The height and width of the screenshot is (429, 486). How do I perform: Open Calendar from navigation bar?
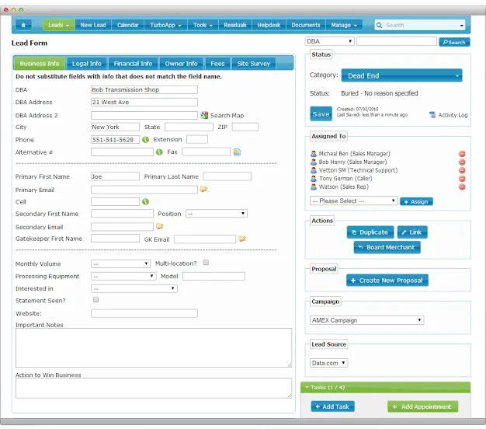click(x=127, y=25)
